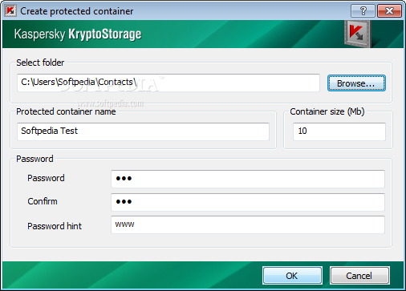Click Browse to choose a folder
Viewport: 406px width, 291px height.
(356, 83)
